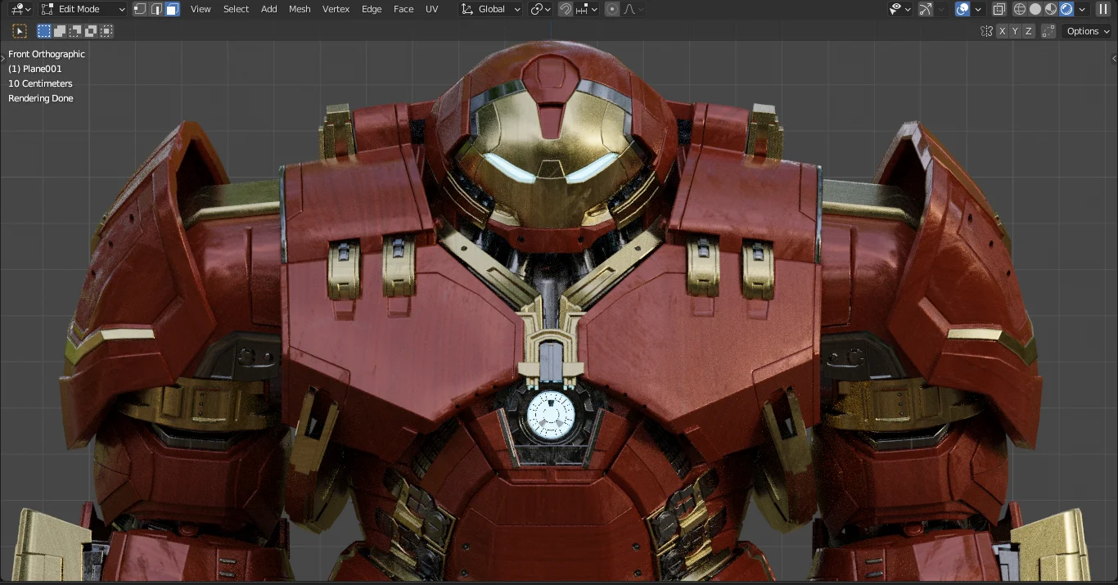Open the UV menu
Screen dimensions: 1118x585
click(431, 9)
